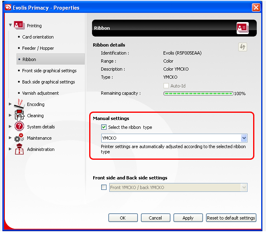The height and width of the screenshot is (234, 266).
Task: Select the Encoding label
Action: click(x=36, y=104)
